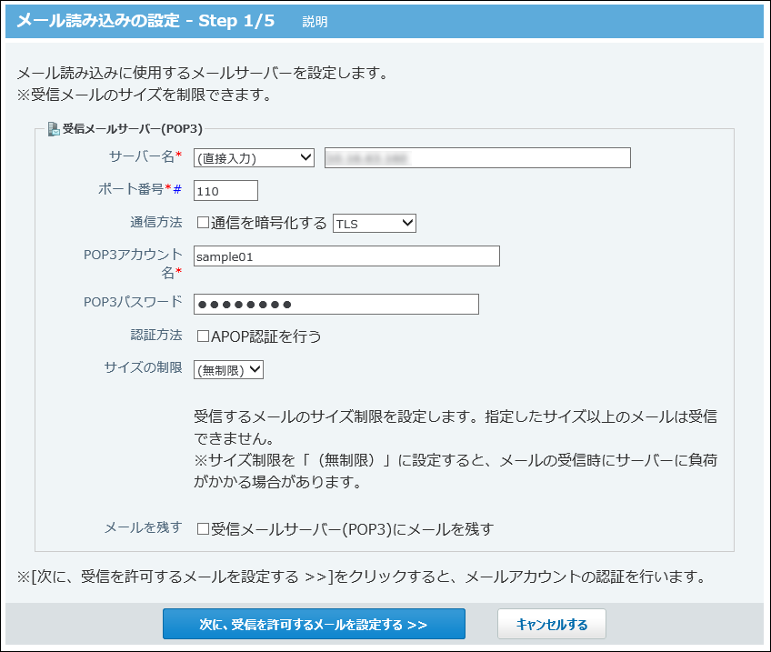Click the mail server icon beside 受信メールサーバー(POP3)
The width and height of the screenshot is (771, 652).
[54, 129]
